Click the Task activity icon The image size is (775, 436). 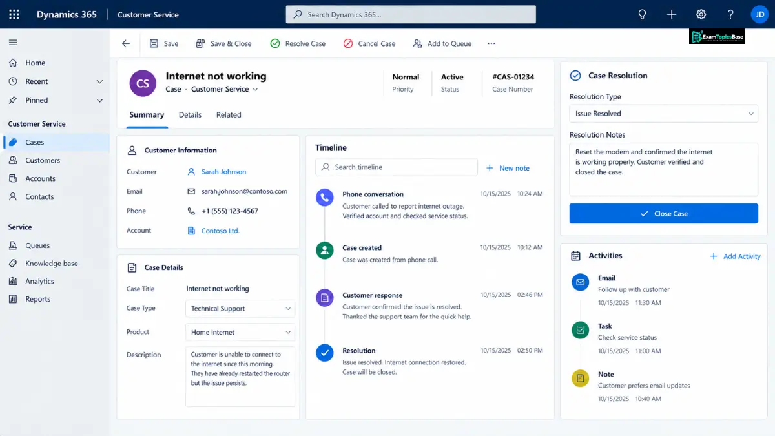click(x=581, y=330)
